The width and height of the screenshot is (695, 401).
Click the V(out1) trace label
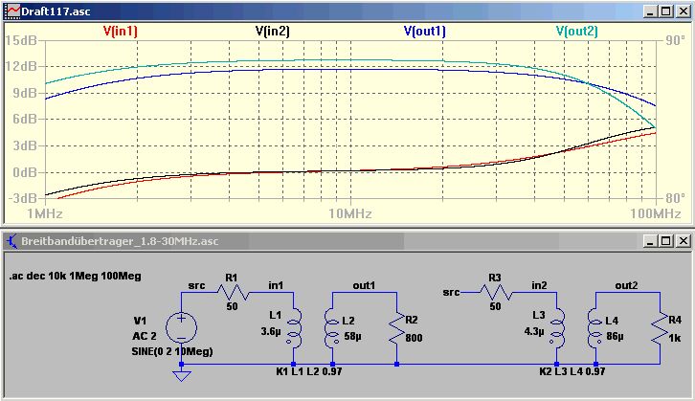click(425, 32)
